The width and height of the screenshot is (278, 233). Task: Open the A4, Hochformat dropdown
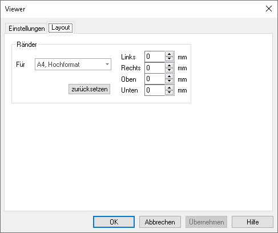tap(73, 65)
